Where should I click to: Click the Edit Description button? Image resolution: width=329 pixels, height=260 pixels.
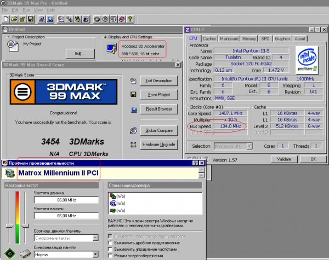[159, 80]
